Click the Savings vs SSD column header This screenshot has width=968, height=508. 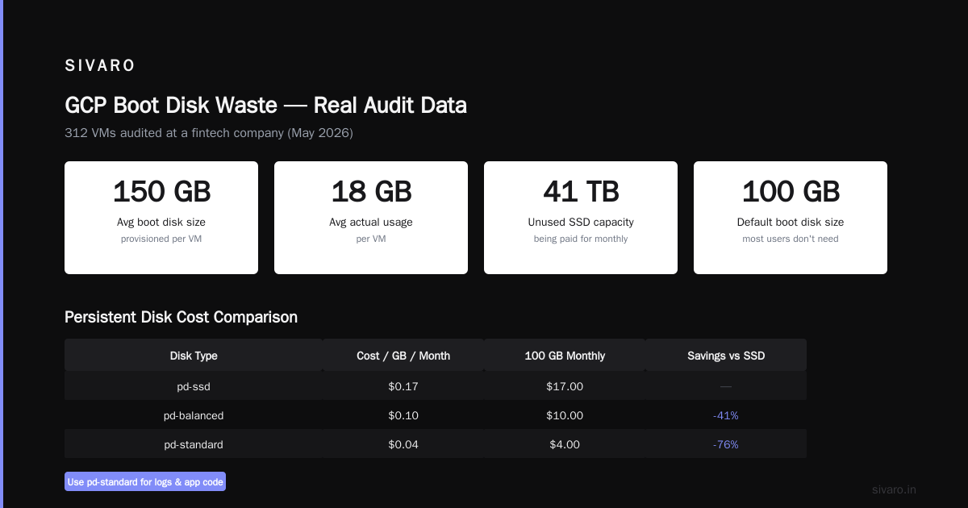click(x=726, y=356)
